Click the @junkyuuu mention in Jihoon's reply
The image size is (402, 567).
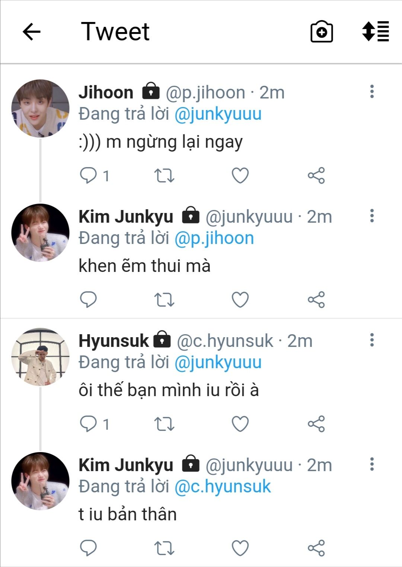pos(218,114)
